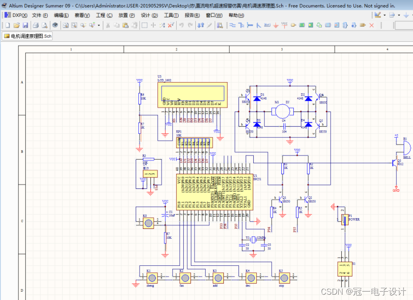The image size is (413, 300).
Task: Place a Net Label
Action: click(267, 25)
